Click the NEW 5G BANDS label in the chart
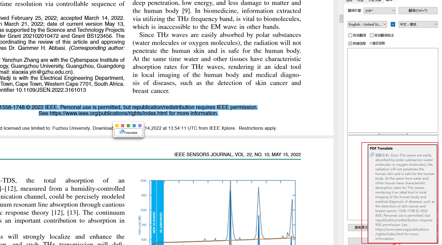 click(x=154, y=222)
